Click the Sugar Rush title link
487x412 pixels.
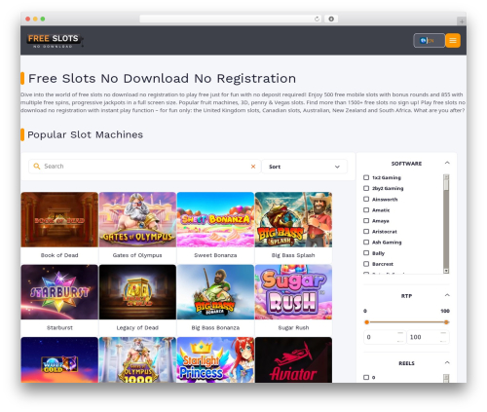coord(293,327)
